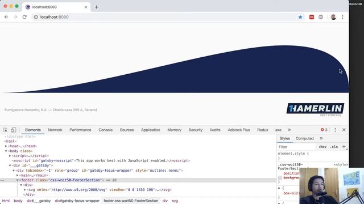Click the div#gatsby-focus-wrapper breadcrumb
Viewport: 364px width, 204px height.
(x=77, y=201)
